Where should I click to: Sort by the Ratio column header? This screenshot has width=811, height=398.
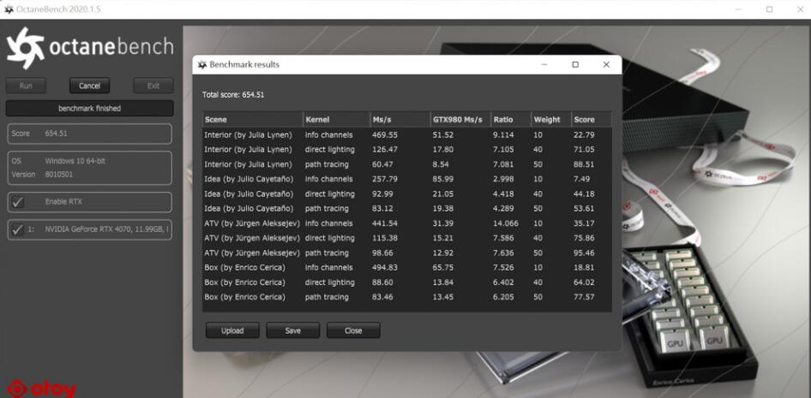(x=511, y=119)
